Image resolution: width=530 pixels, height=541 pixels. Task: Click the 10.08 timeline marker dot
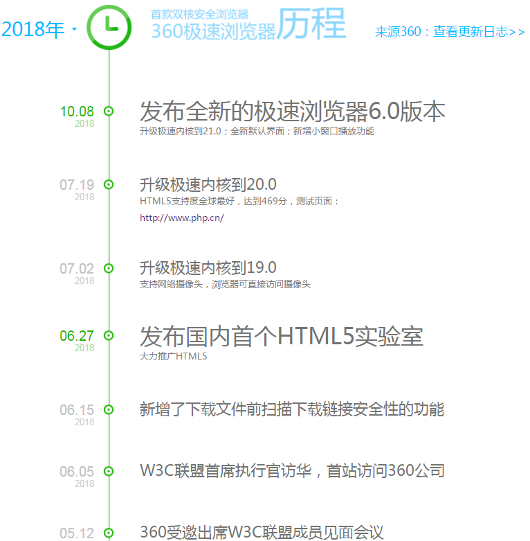pos(109,111)
